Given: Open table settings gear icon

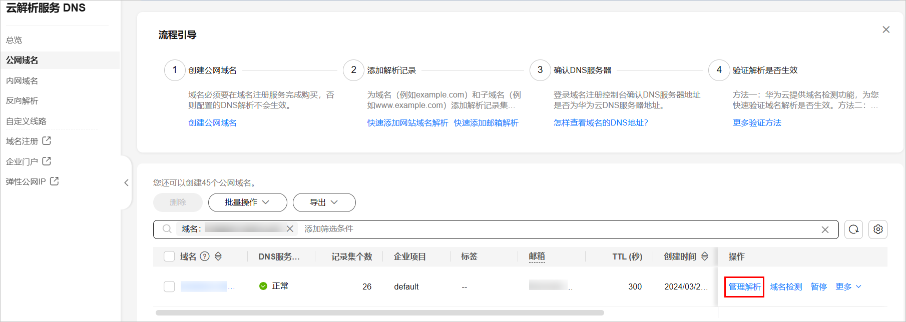Looking at the screenshot, I should pyautogui.click(x=878, y=229).
